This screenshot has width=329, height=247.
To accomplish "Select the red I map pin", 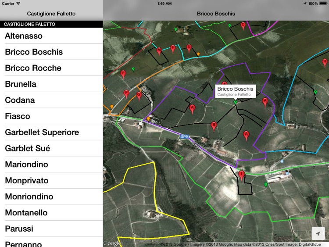I will pos(242,175).
